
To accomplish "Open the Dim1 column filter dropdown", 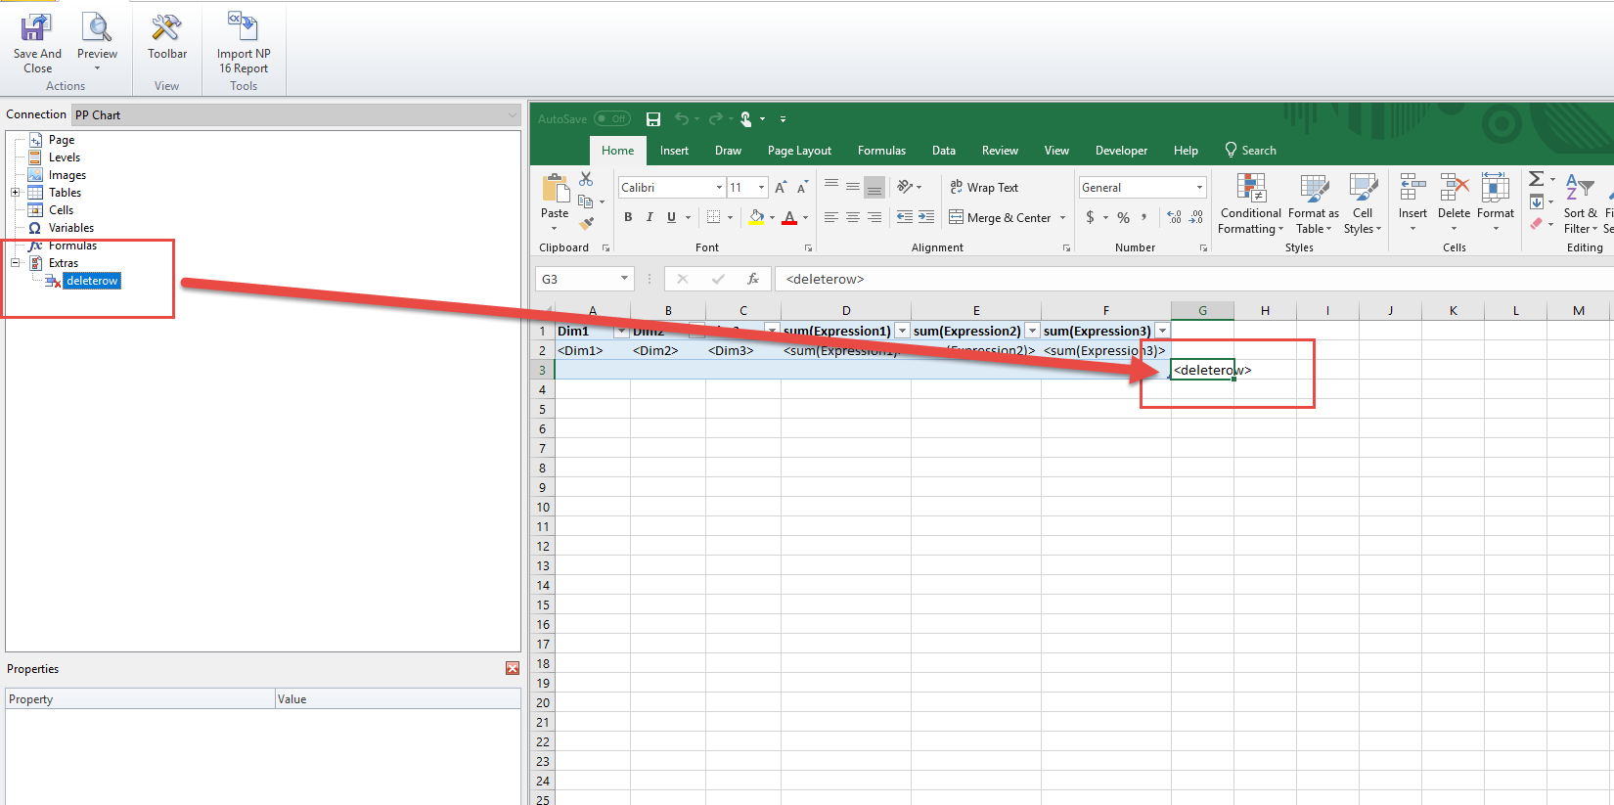I will [x=620, y=331].
